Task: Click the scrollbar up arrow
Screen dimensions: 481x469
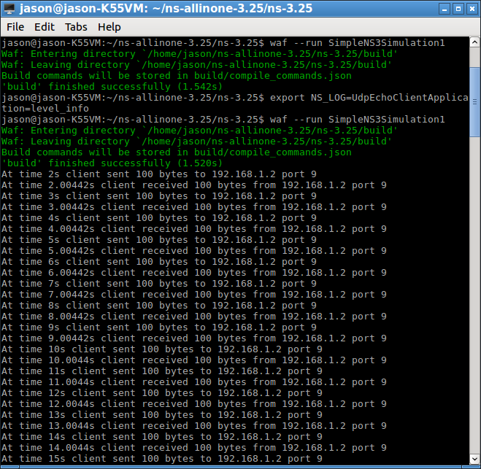Action: 474,42
